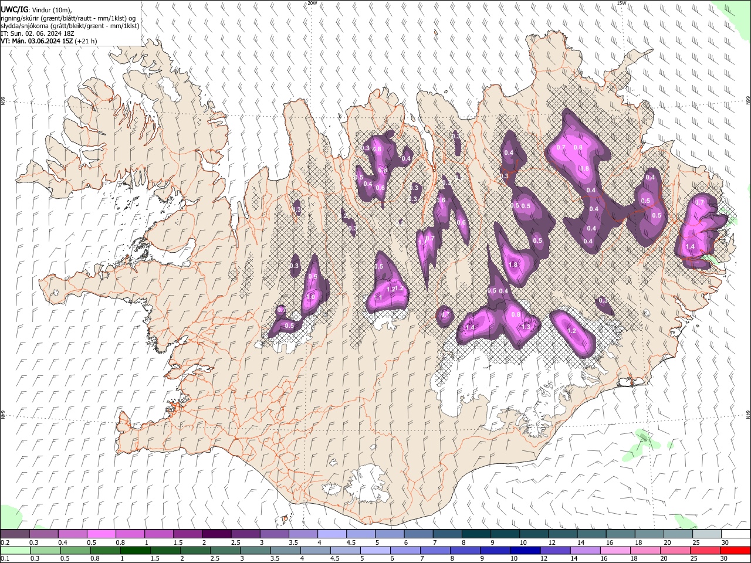Pick the palest green bottom-scale swatch at 0.1
Image resolution: width=751 pixels, height=563 pixels.
16,551
